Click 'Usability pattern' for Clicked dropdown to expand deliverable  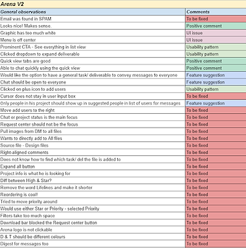click(216, 54)
